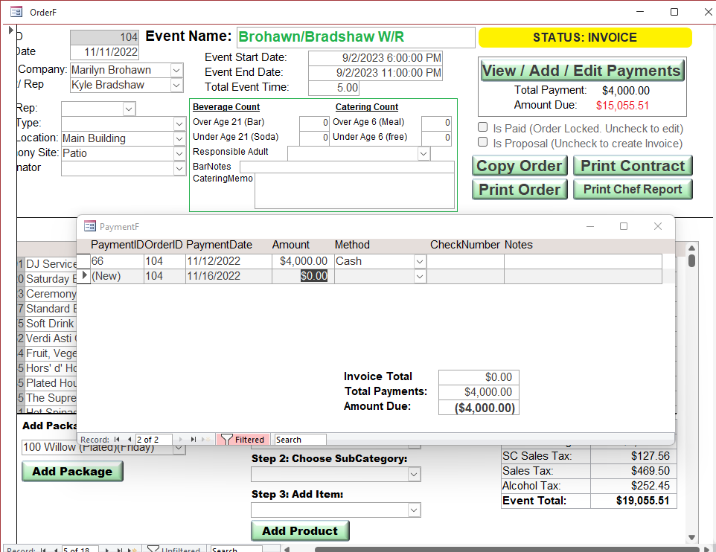Viewport: 716px width, 552px height.
Task: Toggle the Is Proposal checkbox
Action: click(x=483, y=142)
